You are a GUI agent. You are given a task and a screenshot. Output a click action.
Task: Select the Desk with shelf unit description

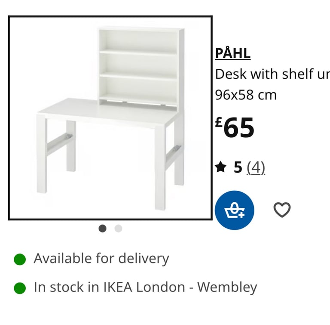coord(272,74)
